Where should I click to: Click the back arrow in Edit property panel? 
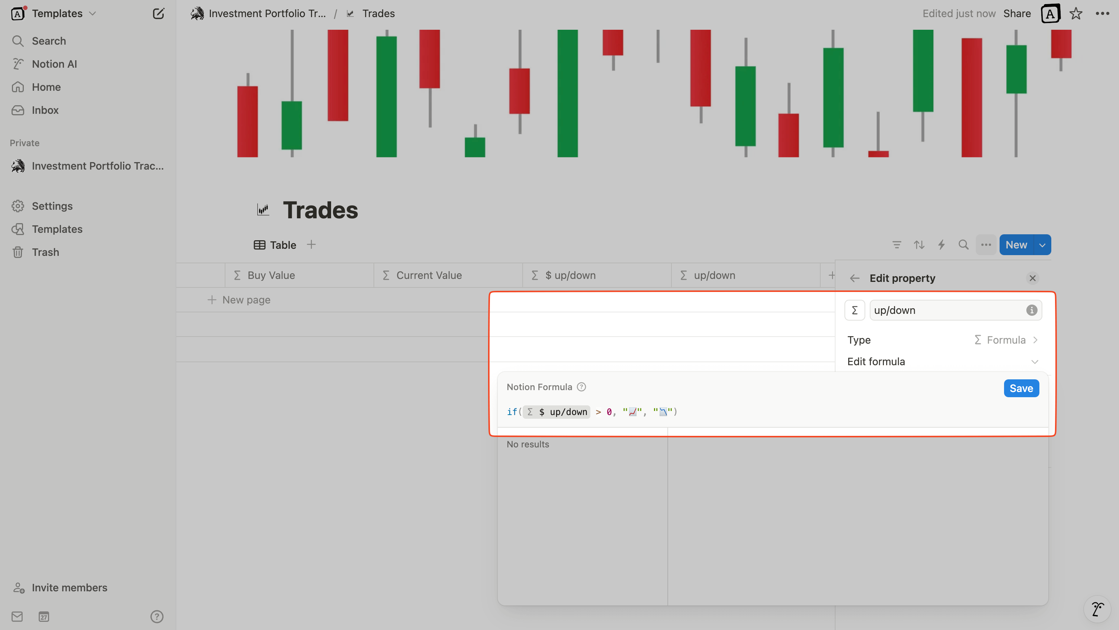click(855, 277)
